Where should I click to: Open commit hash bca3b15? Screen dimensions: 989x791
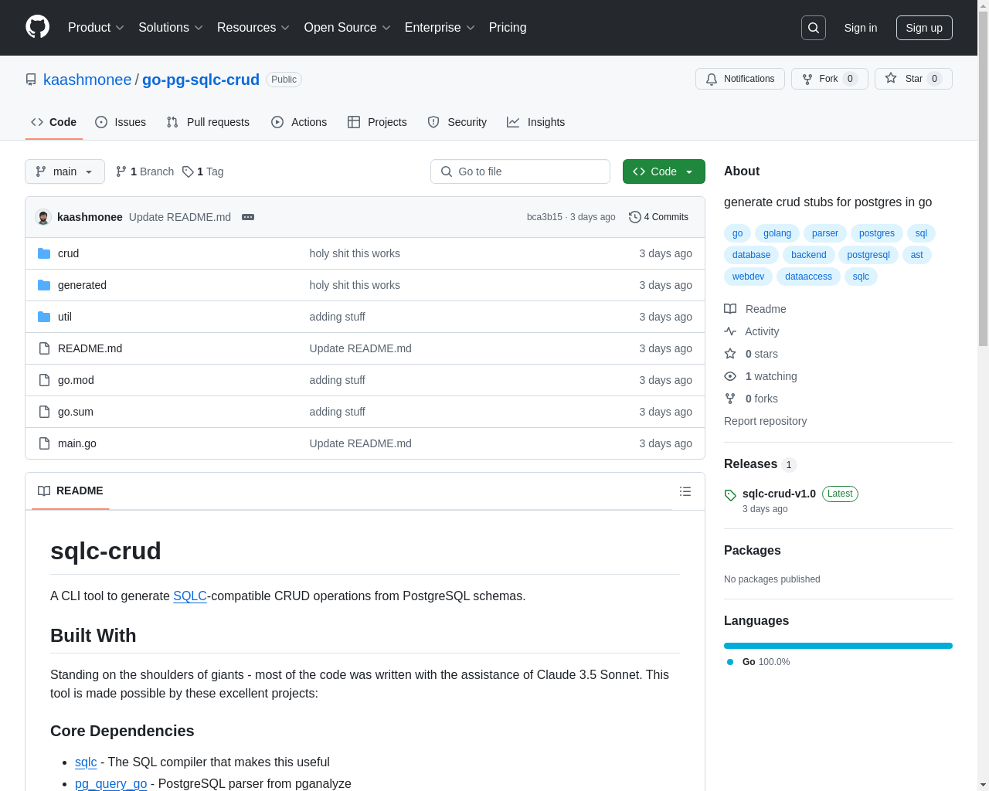click(544, 217)
